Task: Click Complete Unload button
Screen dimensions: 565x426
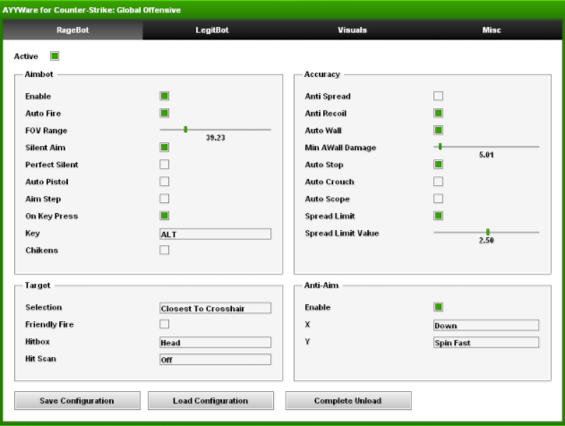Action: [348, 400]
